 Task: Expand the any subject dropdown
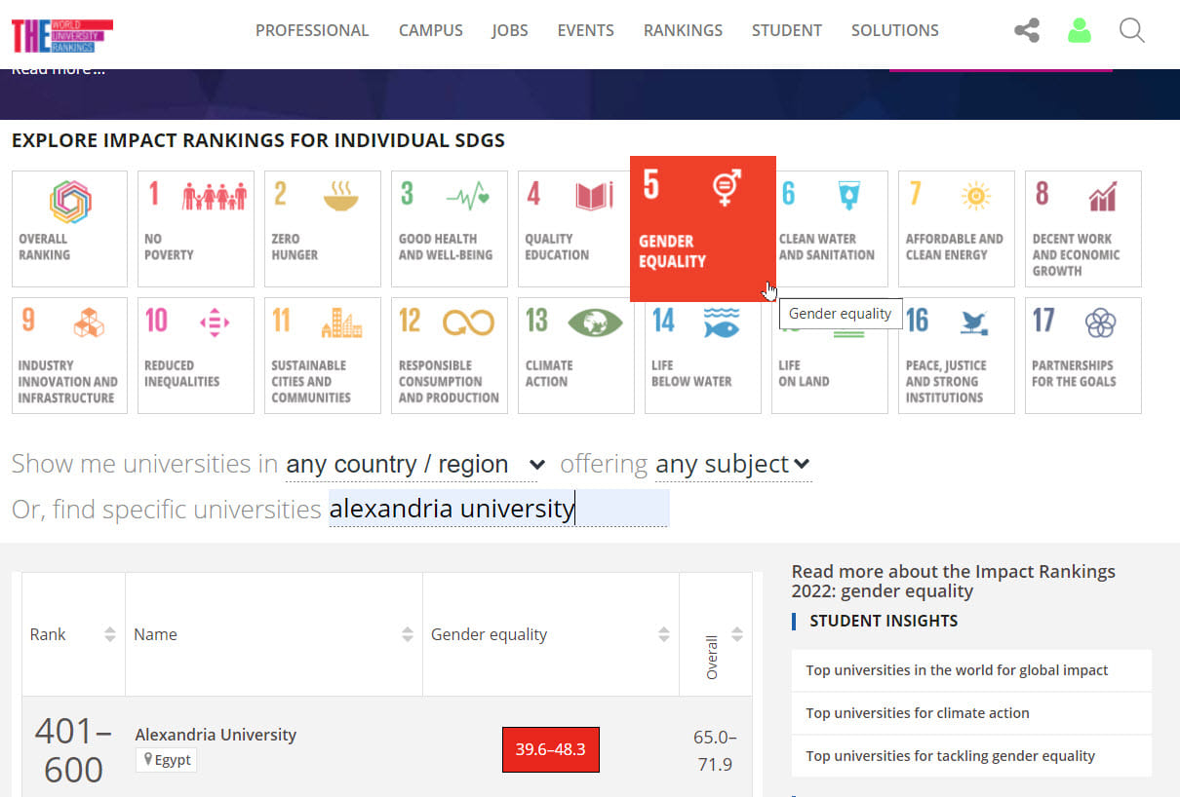click(x=732, y=465)
